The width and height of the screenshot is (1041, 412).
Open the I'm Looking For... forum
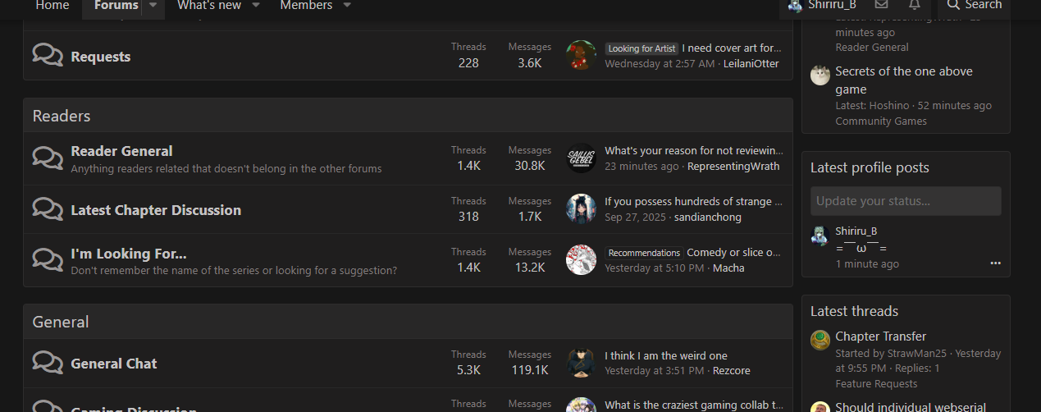coord(129,254)
